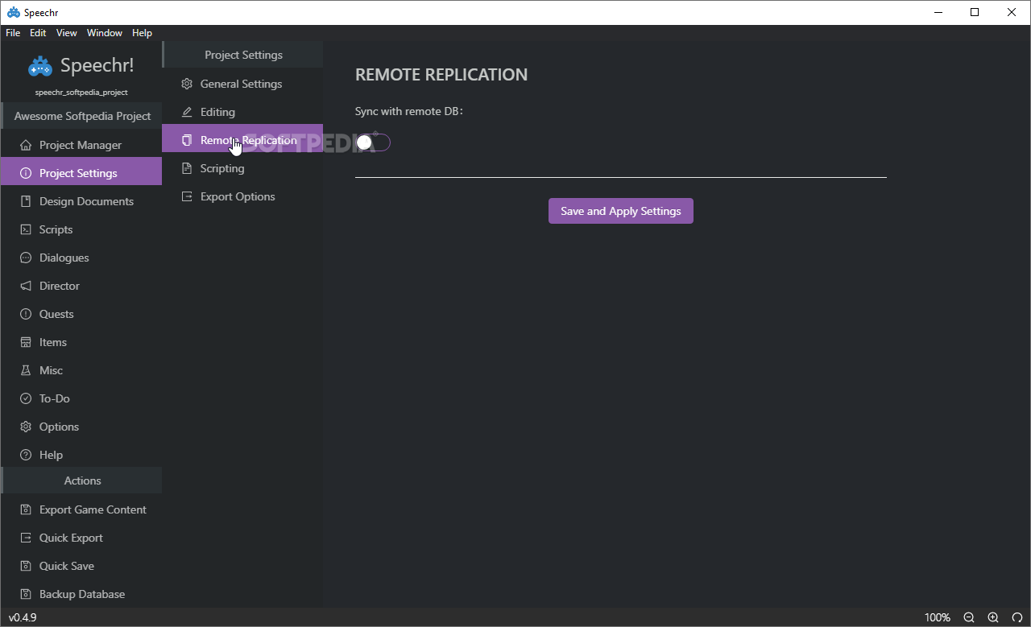
Task: Click the Quick Export arrow icon
Action: pyautogui.click(x=25, y=538)
